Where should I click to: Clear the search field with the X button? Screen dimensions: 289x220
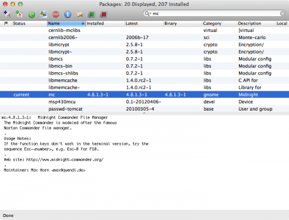pyautogui.click(x=282, y=13)
